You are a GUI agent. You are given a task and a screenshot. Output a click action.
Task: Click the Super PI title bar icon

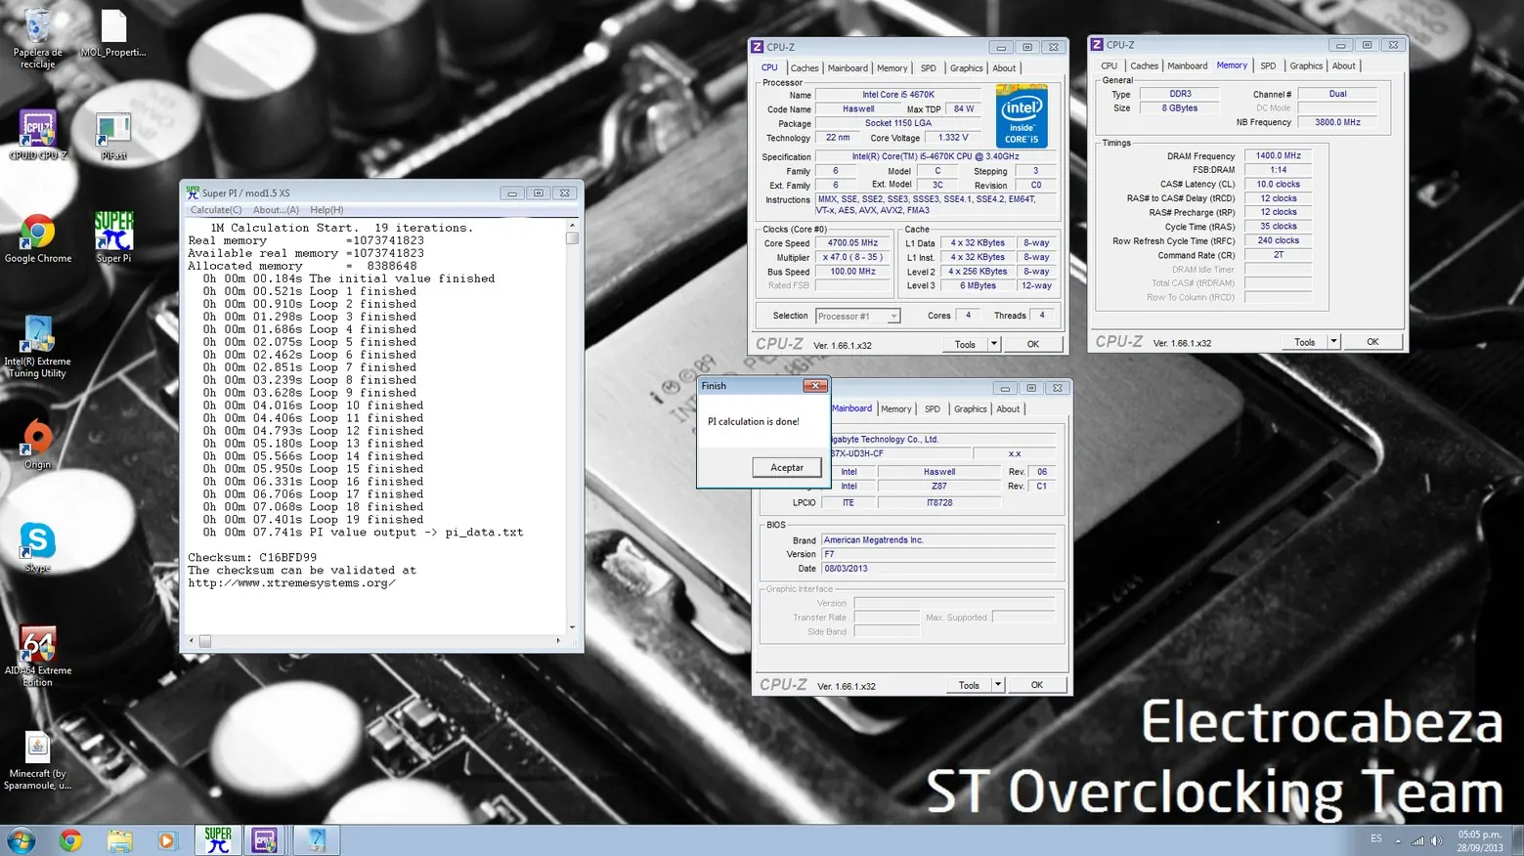point(193,193)
